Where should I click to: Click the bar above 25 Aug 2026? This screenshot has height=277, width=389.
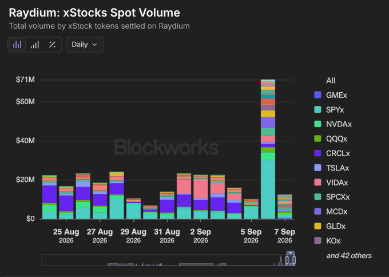[66, 203]
